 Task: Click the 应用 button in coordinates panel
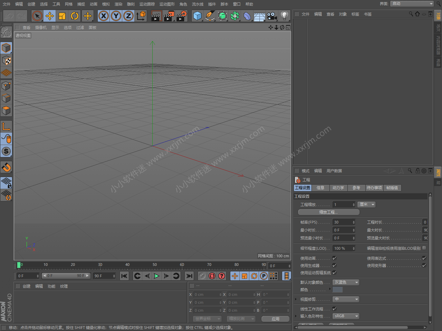[275, 319]
